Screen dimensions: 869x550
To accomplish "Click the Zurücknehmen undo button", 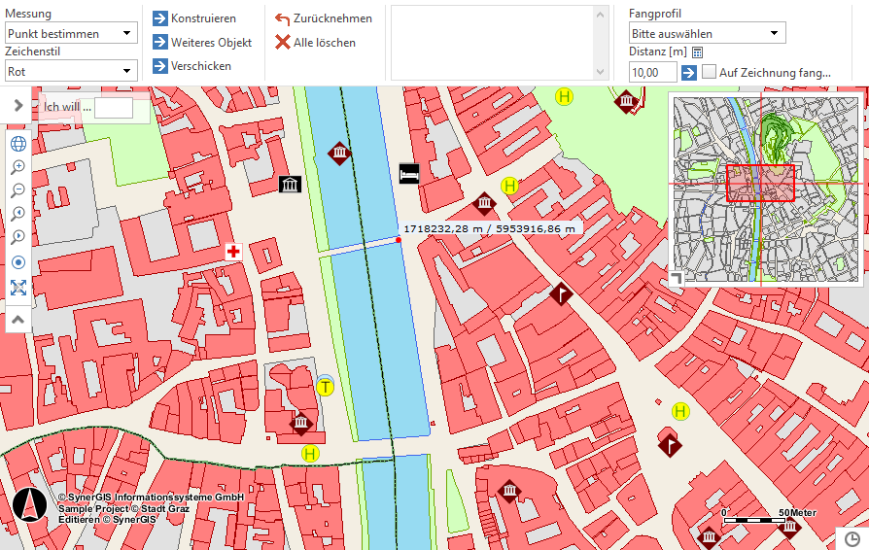I will (323, 18).
